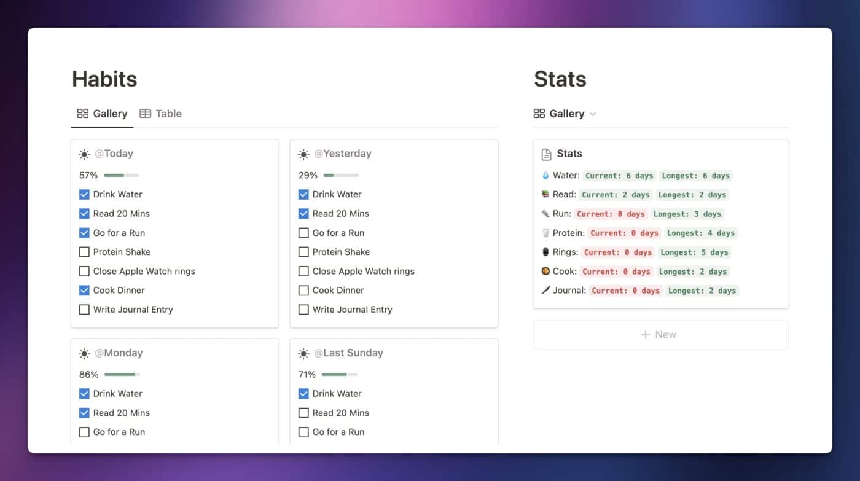
Task: Click the Stats page heading
Action: [560, 79]
